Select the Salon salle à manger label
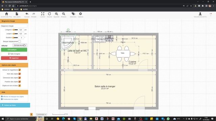This screenshot has width=216, height=121. [105, 86]
